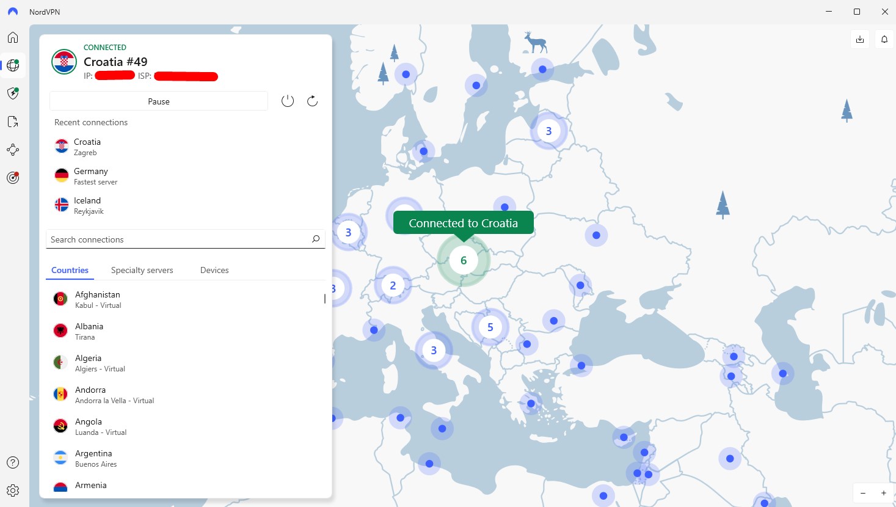Open Dark Web Monitor target icon
The height and width of the screenshot is (507, 896).
tap(13, 178)
